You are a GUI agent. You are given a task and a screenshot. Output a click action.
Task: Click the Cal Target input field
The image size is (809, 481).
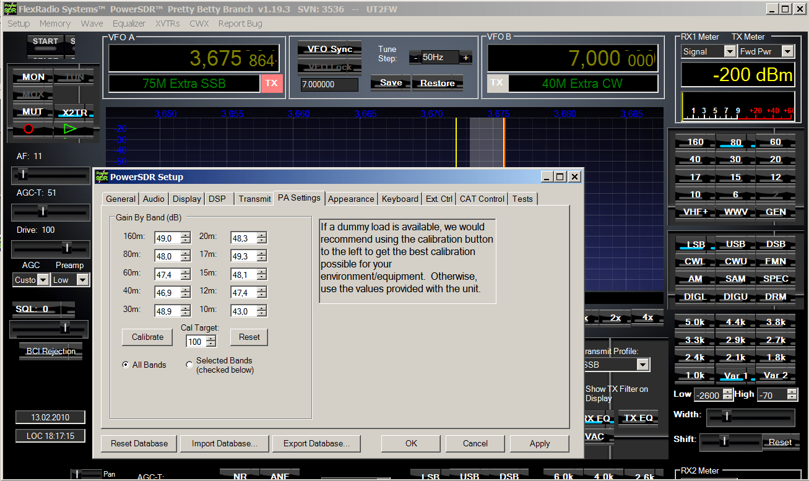[196, 341]
